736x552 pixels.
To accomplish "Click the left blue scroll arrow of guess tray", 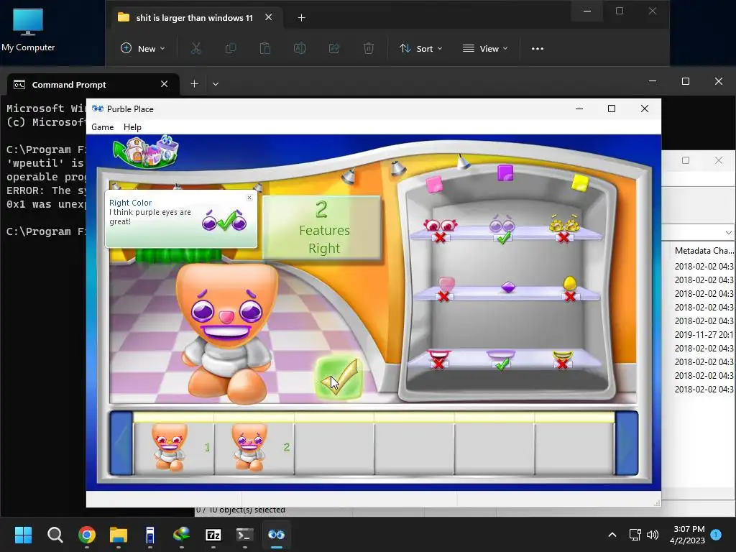I will pos(121,443).
